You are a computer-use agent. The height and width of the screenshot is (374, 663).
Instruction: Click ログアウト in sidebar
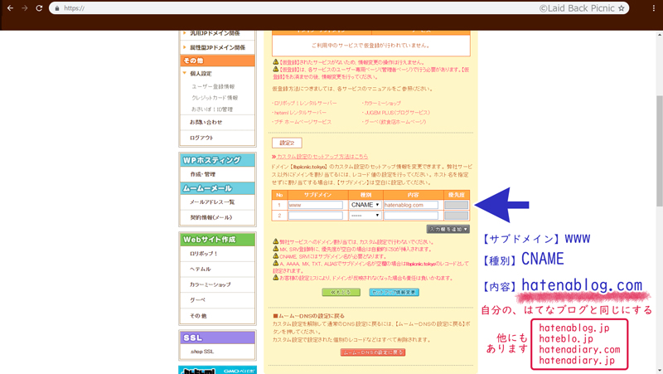point(201,138)
